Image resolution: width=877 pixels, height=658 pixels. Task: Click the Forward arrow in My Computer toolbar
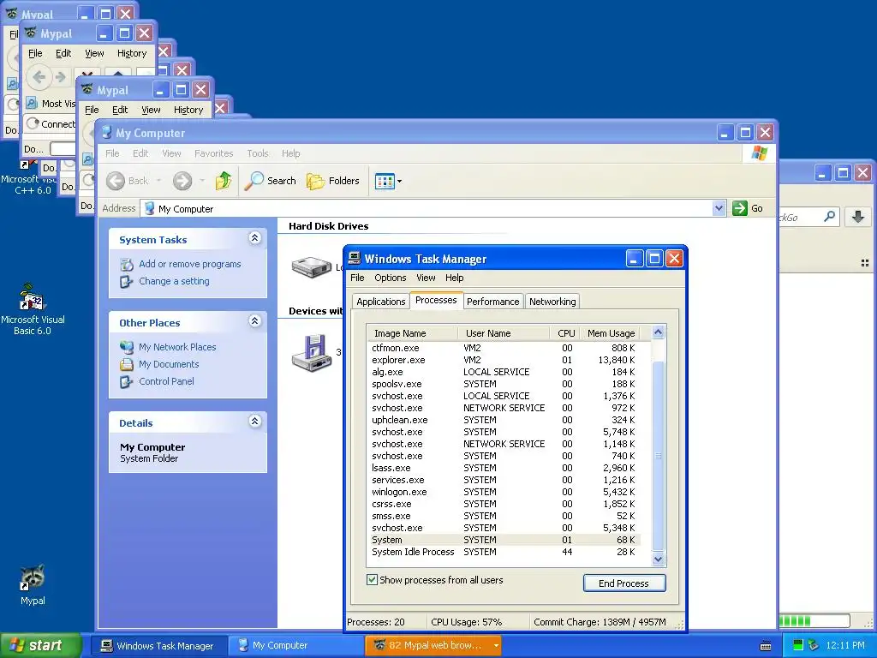[182, 181]
